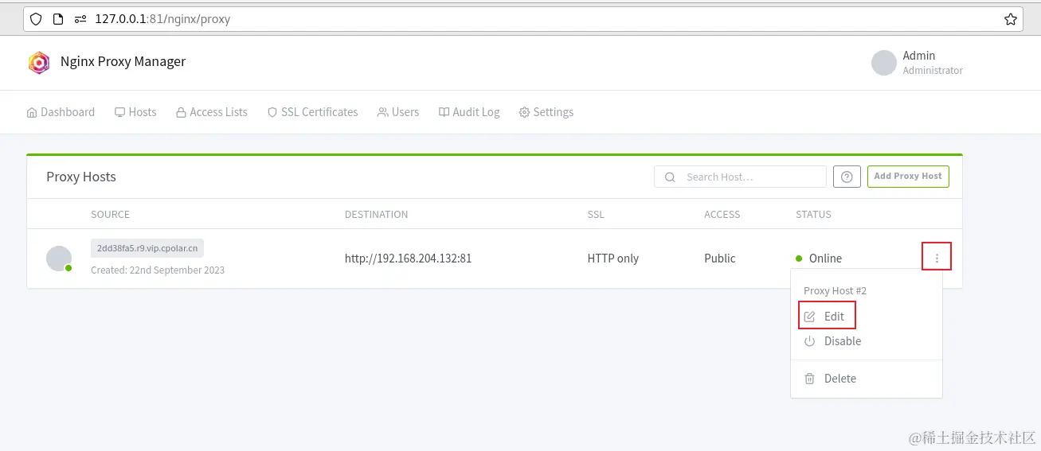Click the SOURCE column header
This screenshot has height=451, width=1041.
pyautogui.click(x=110, y=215)
